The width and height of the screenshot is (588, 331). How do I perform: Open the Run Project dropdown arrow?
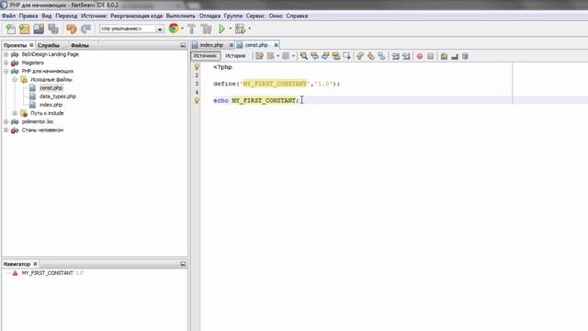[x=231, y=29]
